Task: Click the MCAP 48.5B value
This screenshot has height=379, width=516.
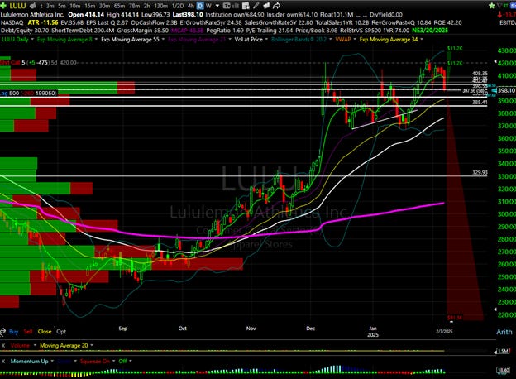Action: (188, 31)
